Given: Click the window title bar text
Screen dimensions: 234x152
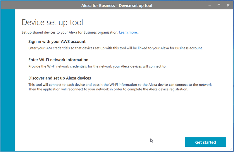Looking at the screenshot, I should tap(117, 6).
